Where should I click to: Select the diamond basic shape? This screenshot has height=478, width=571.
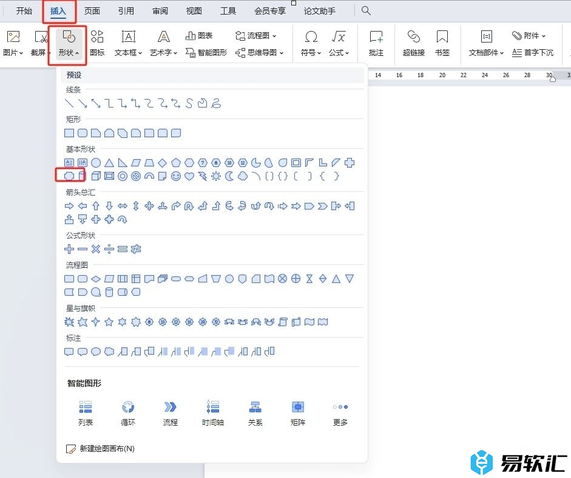click(x=163, y=163)
